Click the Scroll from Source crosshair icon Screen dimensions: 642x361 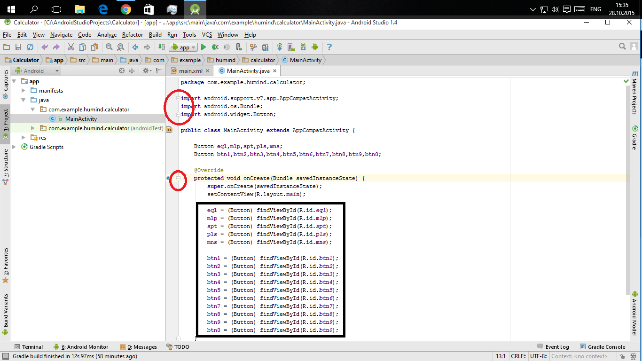122,71
